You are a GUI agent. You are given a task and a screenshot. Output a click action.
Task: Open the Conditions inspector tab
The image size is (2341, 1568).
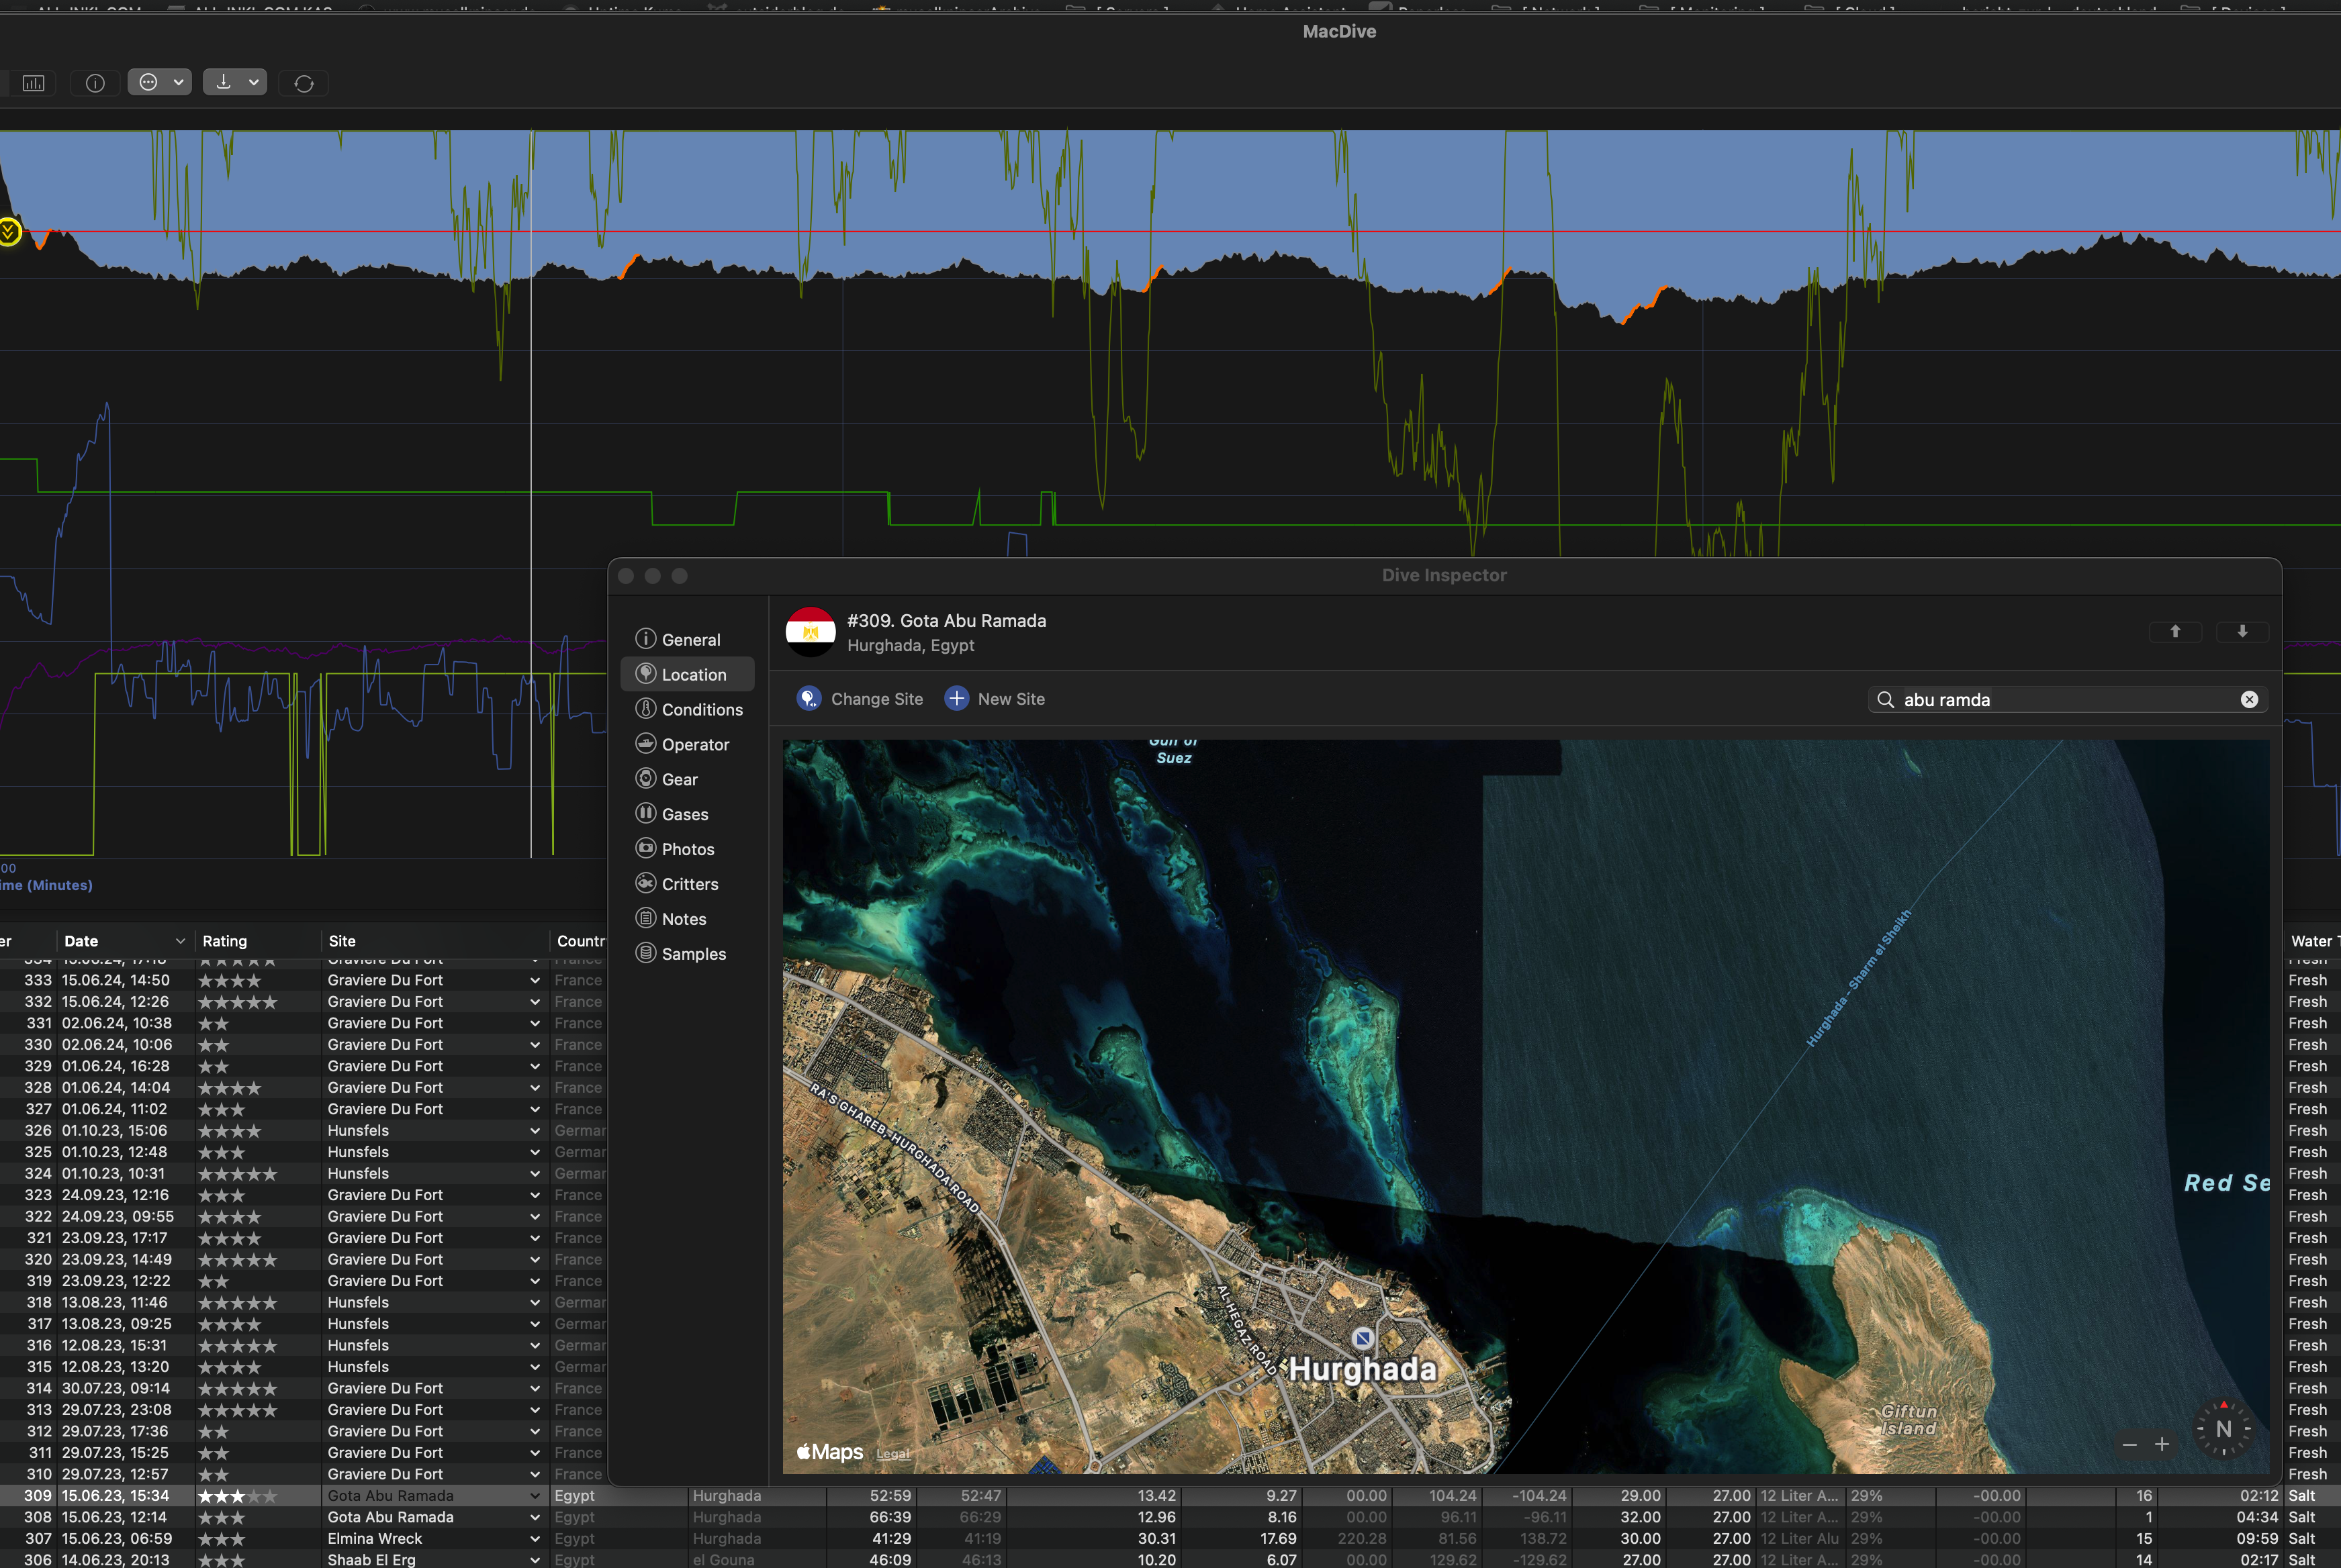coord(688,709)
